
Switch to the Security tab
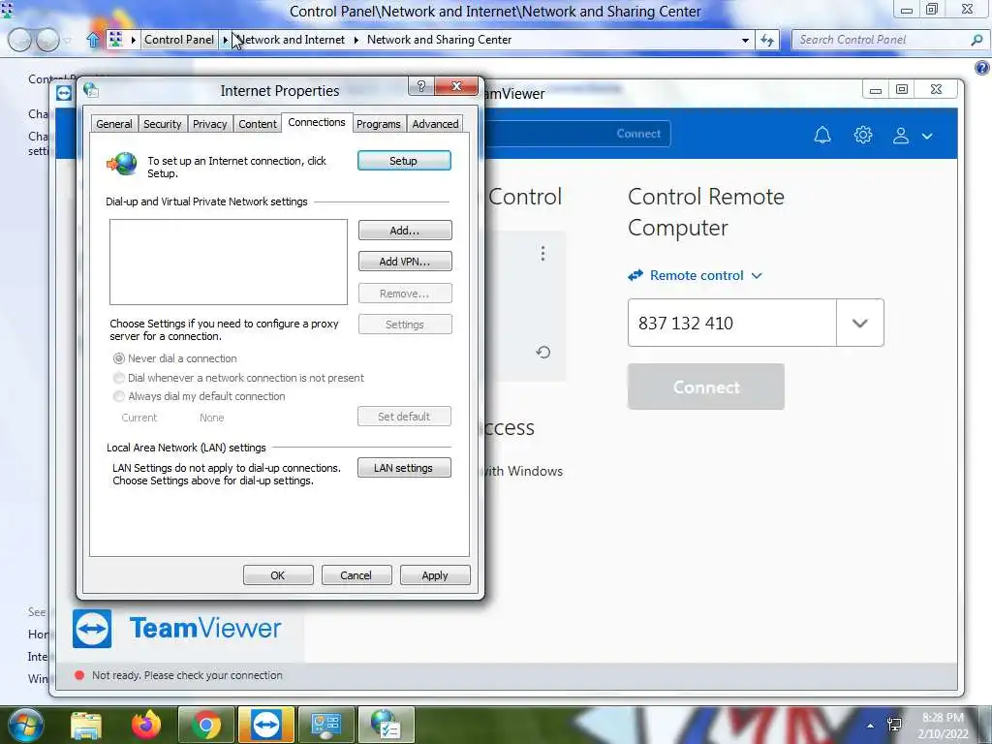point(162,124)
